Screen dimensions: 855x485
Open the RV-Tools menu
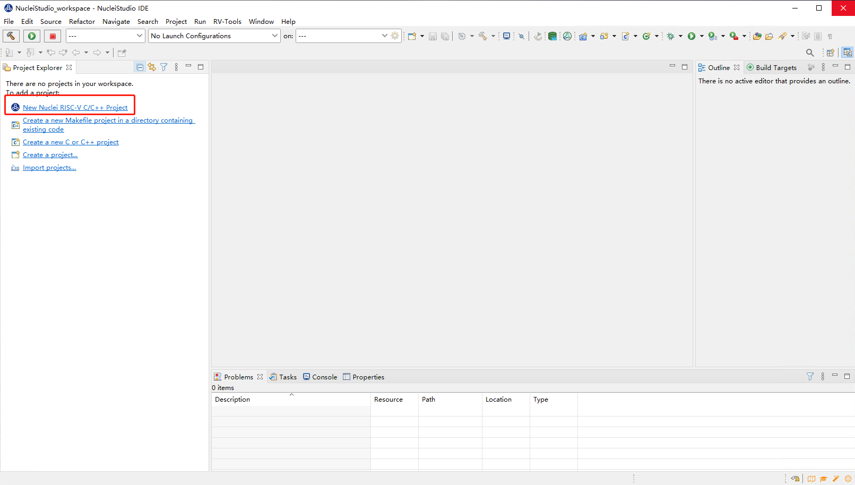click(x=227, y=22)
